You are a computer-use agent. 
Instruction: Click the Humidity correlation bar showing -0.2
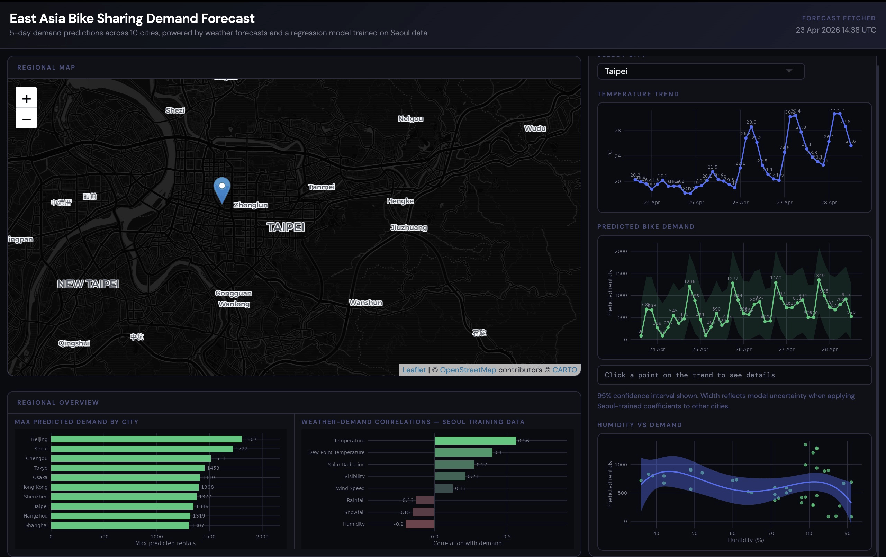pyautogui.click(x=419, y=524)
